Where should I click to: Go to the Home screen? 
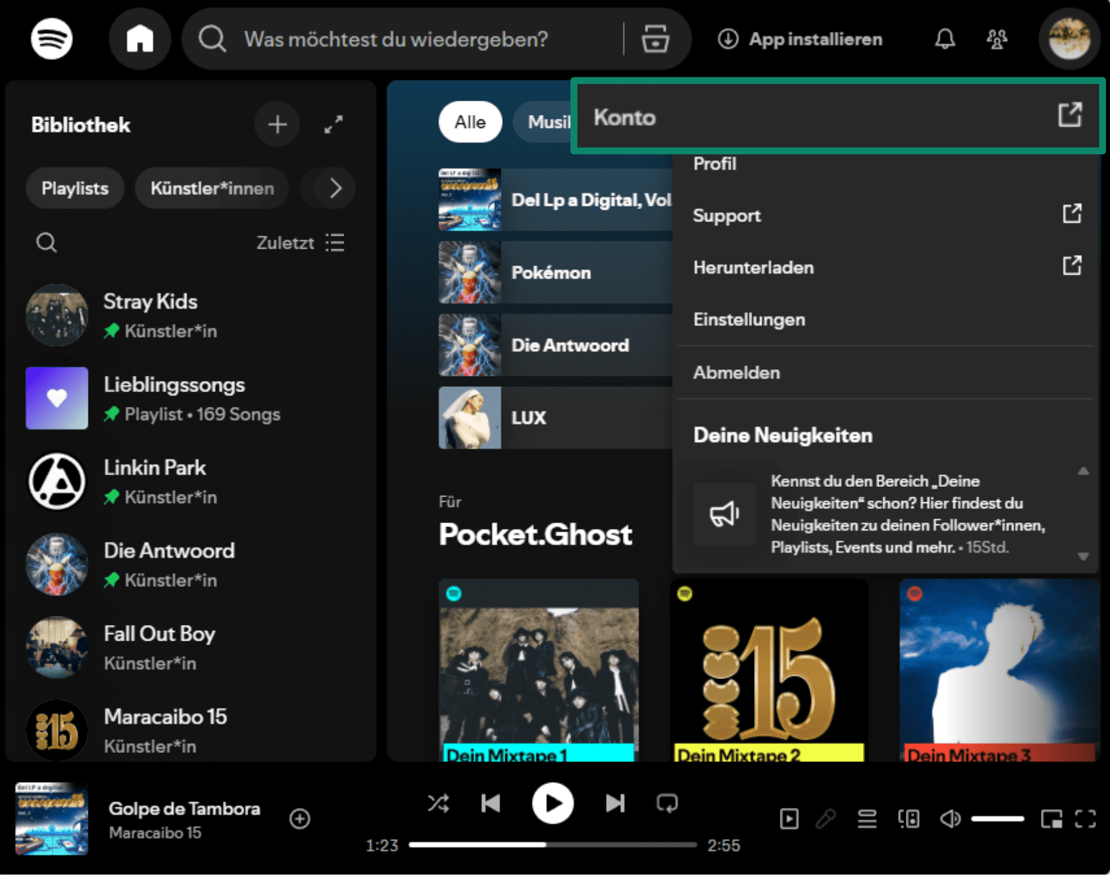pyautogui.click(x=140, y=39)
